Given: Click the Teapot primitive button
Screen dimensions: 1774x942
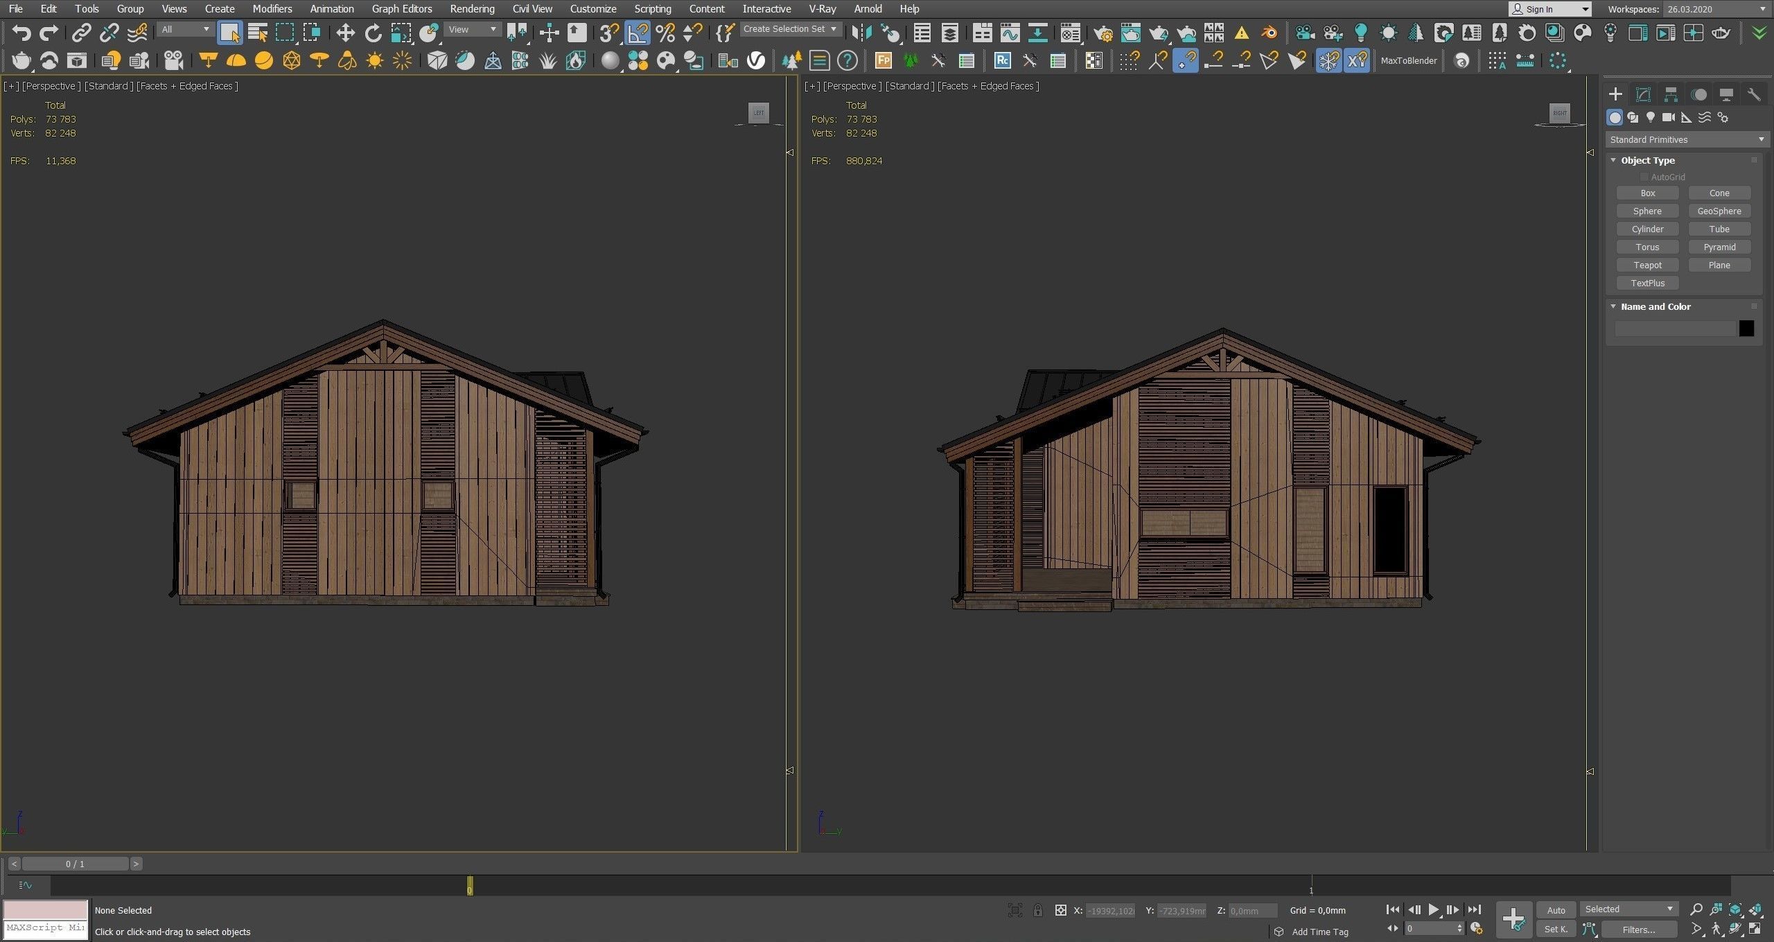Looking at the screenshot, I should (1647, 265).
